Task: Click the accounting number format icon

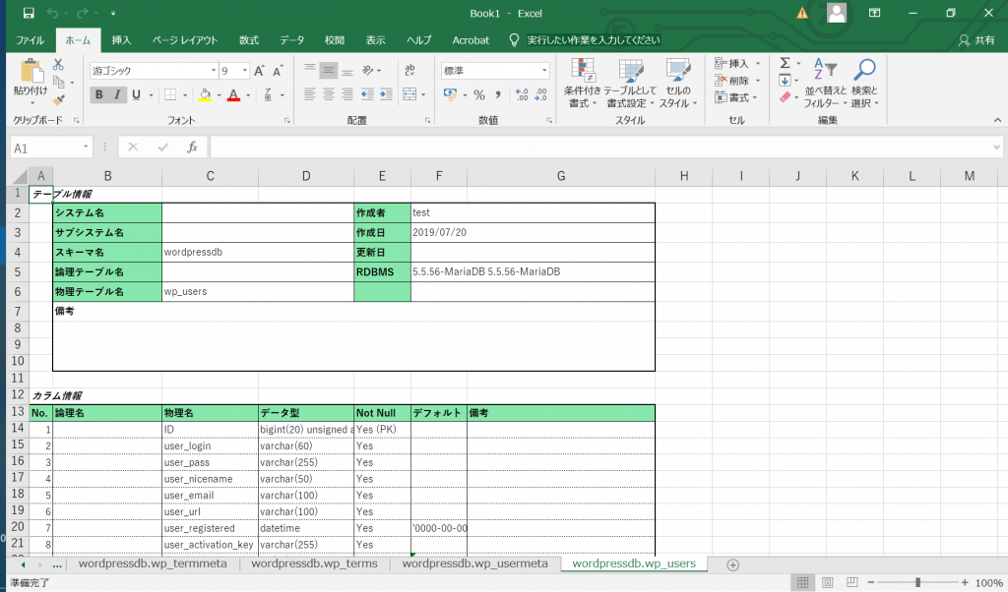Action: [450, 95]
